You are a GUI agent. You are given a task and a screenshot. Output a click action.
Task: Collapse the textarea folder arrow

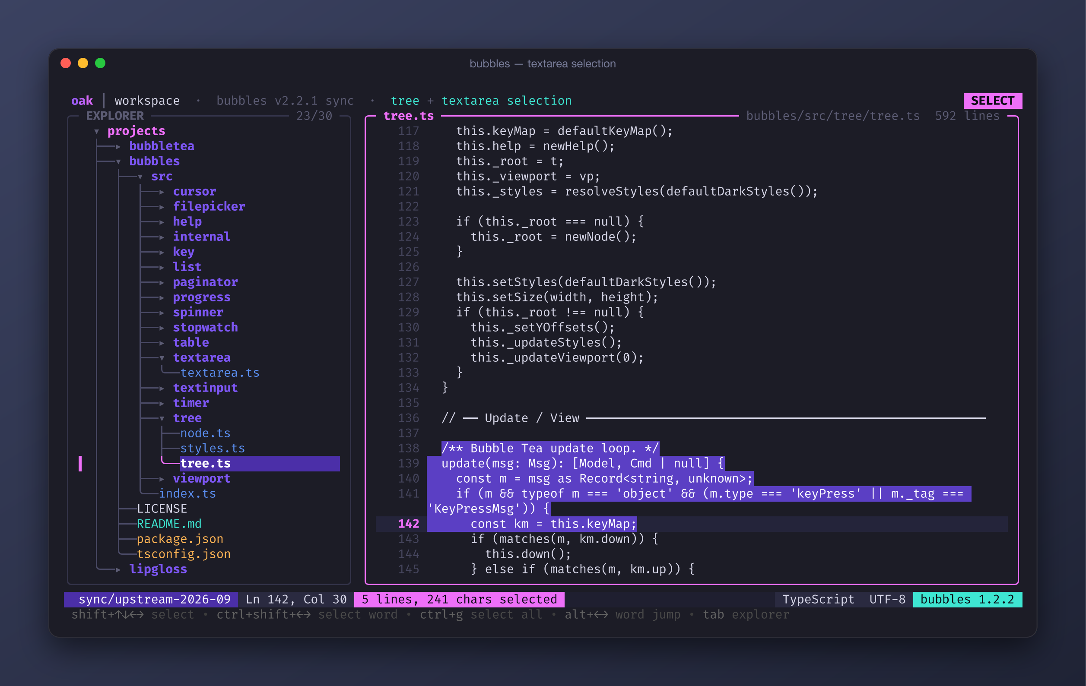pos(162,358)
